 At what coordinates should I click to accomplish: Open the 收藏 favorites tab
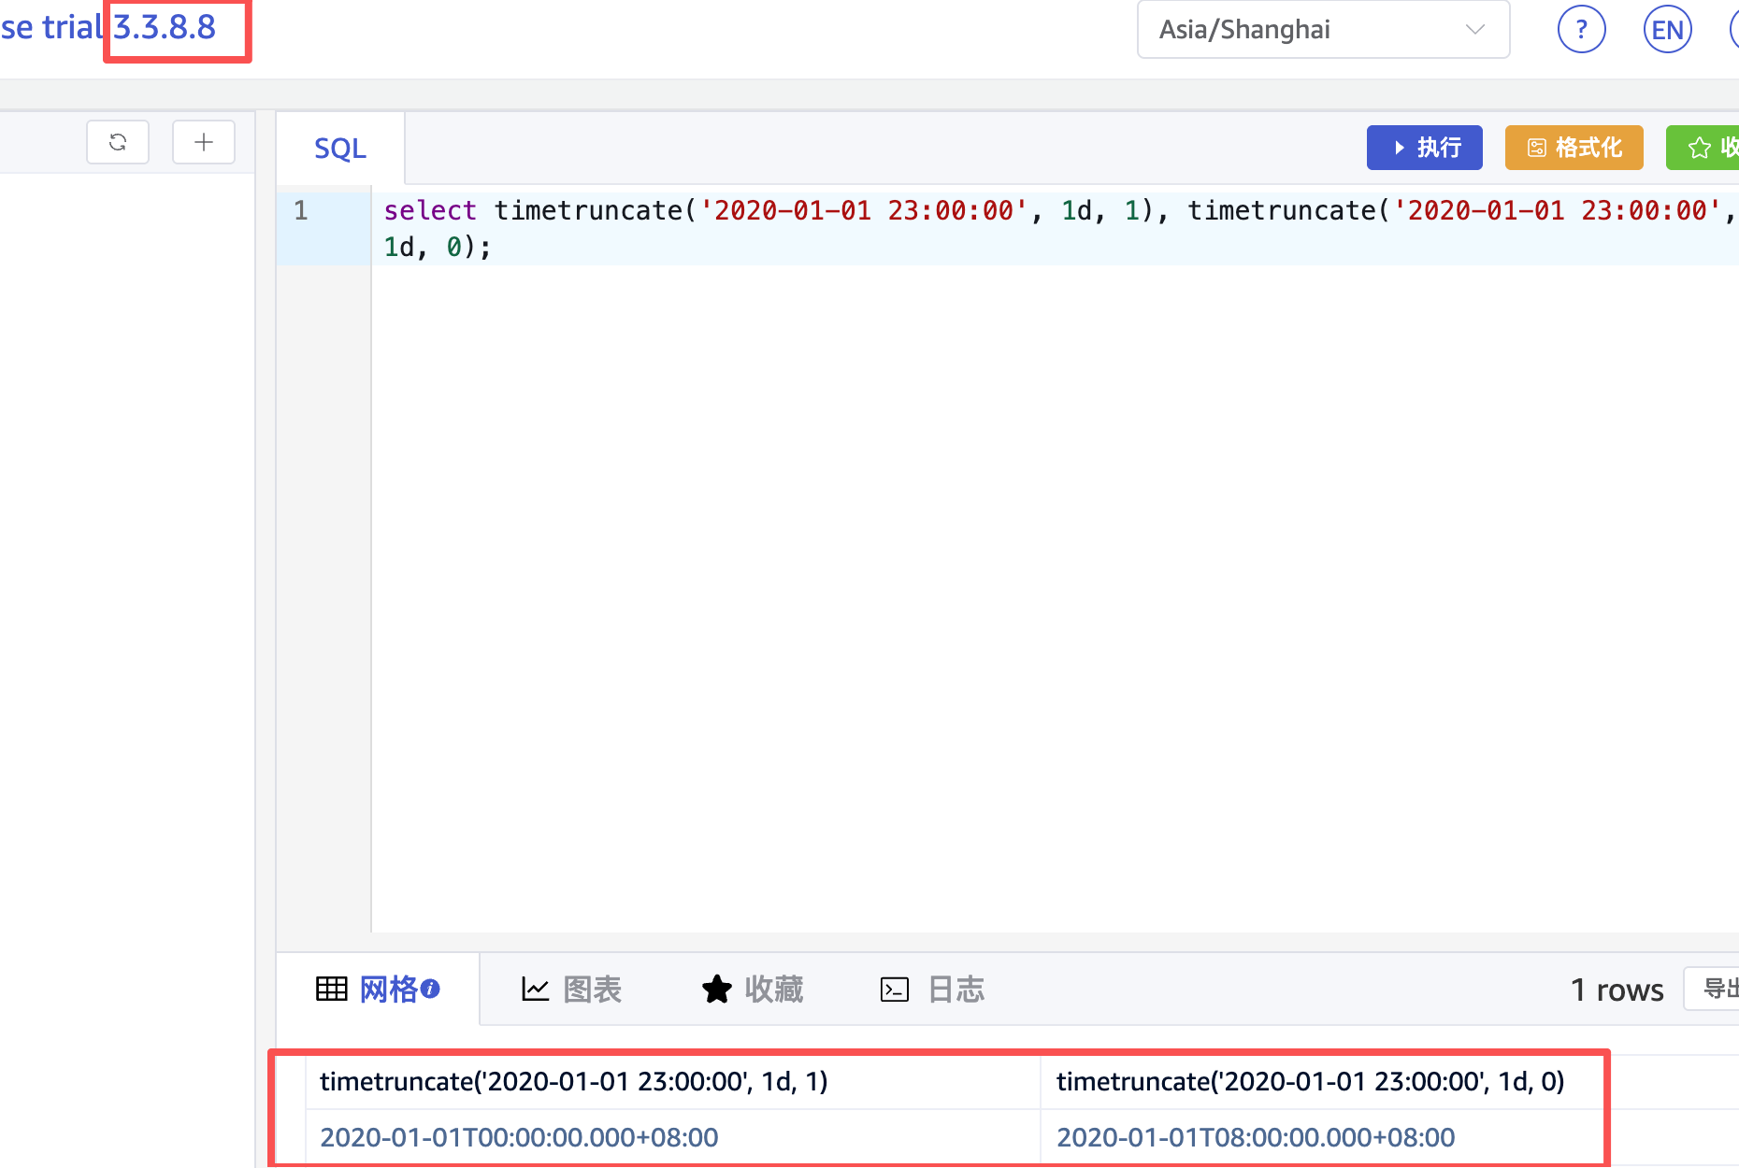coord(753,989)
